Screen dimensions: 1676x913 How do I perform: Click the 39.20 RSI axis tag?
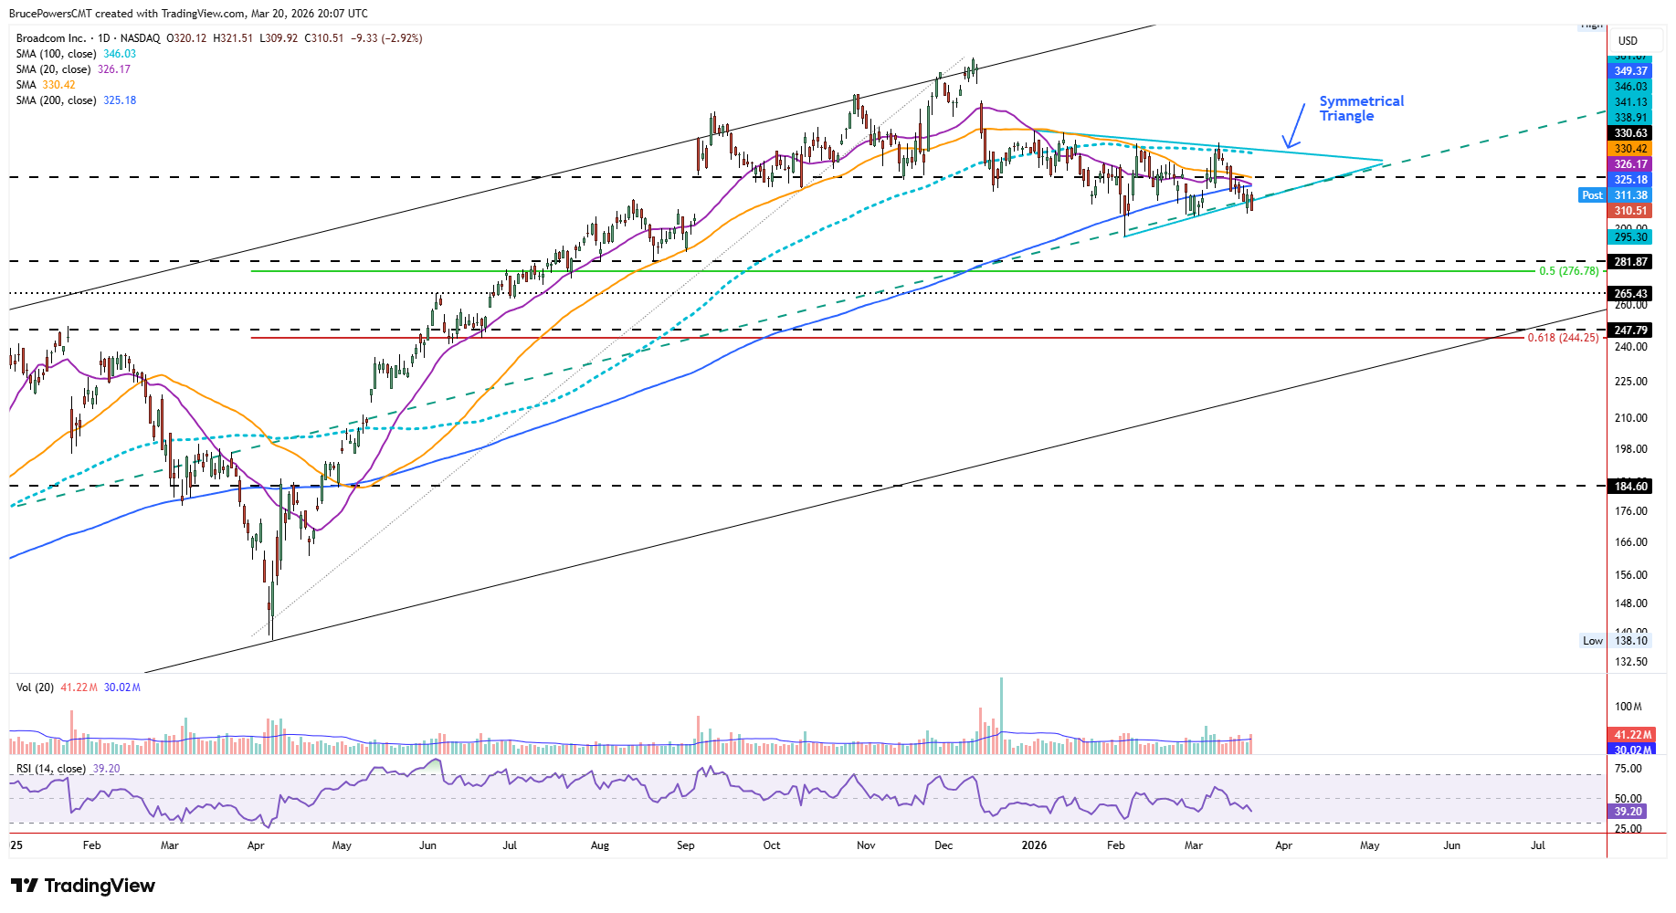pyautogui.click(x=1629, y=812)
